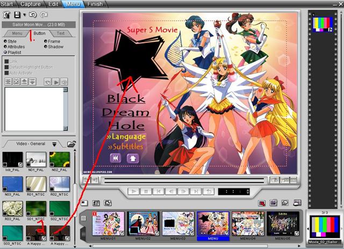Image resolution: width=344 pixels, height=249 pixels.
Task: Select the MENU-02 thumbnail
Action: (144, 224)
